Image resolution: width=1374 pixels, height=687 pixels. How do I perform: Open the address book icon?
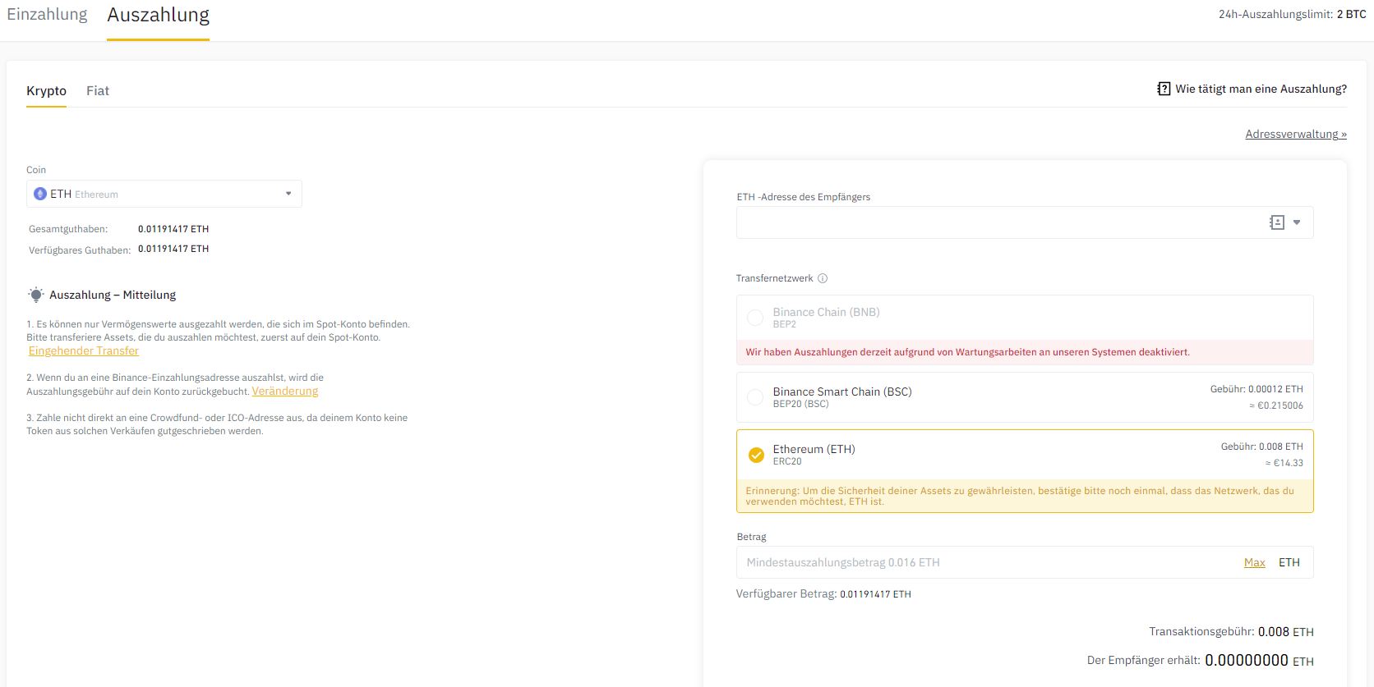[1277, 222]
